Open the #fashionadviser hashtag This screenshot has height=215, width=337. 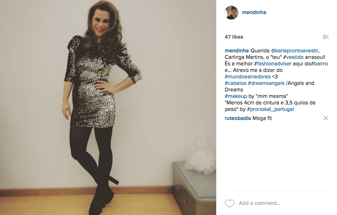point(273,64)
